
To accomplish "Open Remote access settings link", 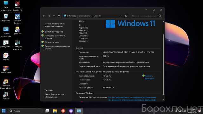I will point(55,37).
